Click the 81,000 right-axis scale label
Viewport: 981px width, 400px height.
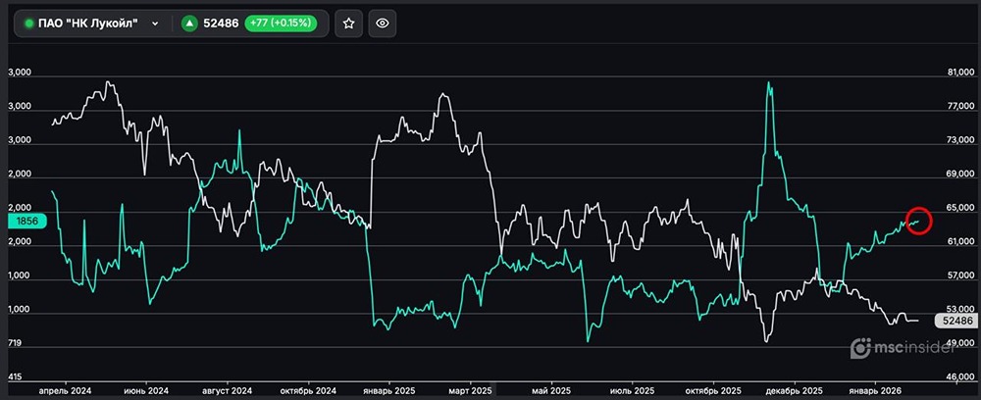pyautogui.click(x=962, y=74)
